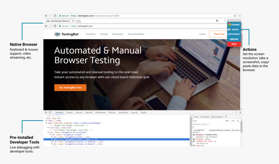
Task: Switch to the Performance tab
Action: point(100,112)
